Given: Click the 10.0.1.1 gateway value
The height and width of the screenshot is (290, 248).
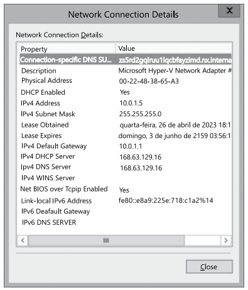Looking at the screenshot, I should point(131,146).
